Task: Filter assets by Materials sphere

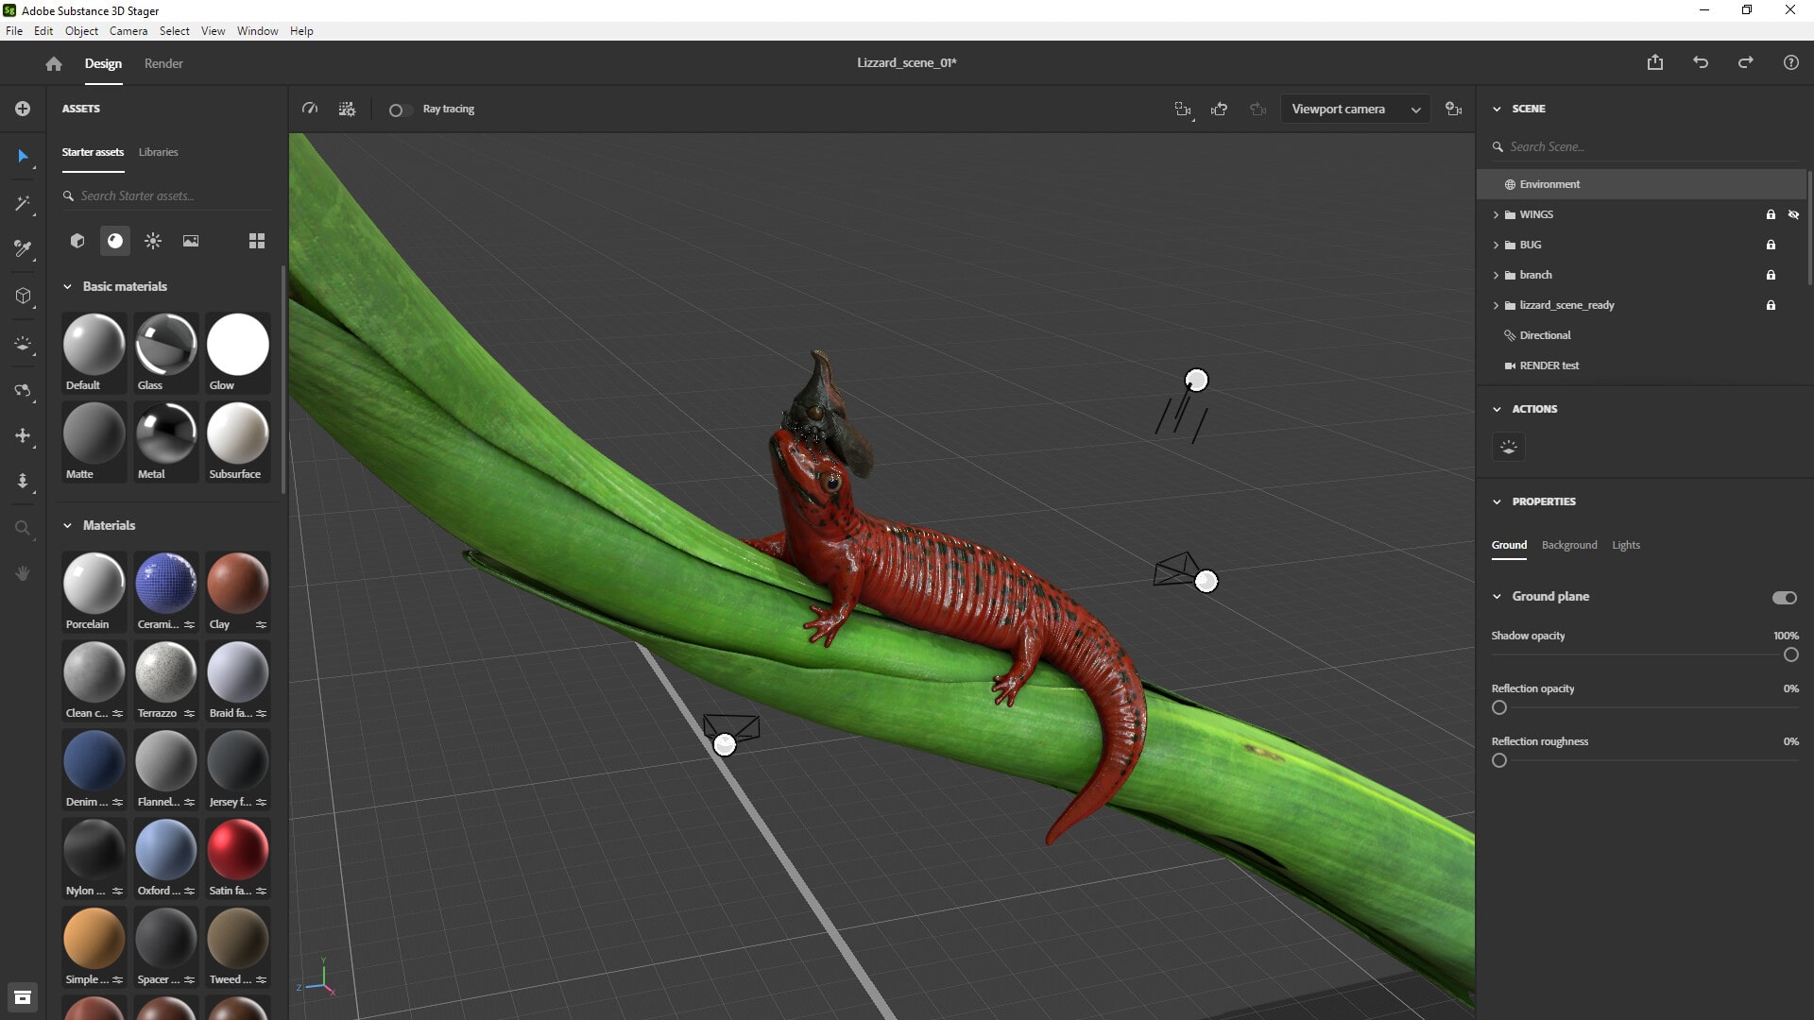Action: [x=115, y=241]
